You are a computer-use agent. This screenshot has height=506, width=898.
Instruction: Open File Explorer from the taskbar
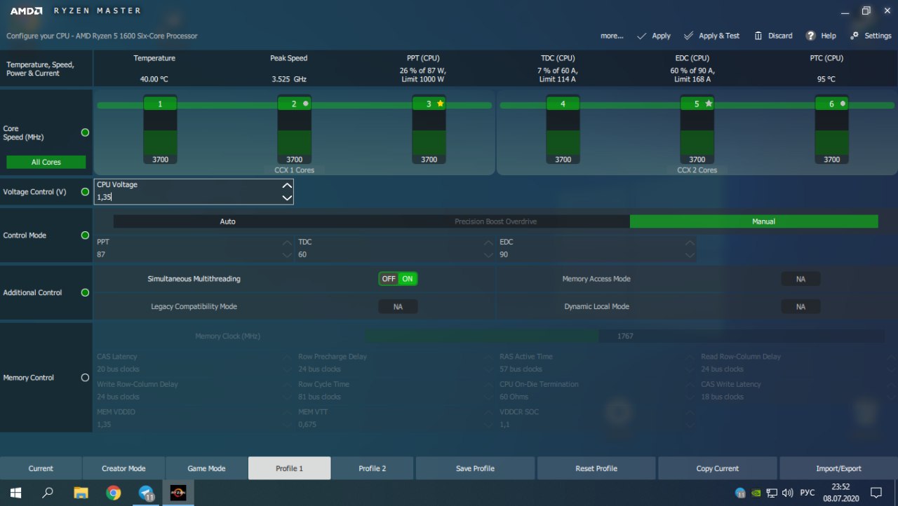coord(81,493)
